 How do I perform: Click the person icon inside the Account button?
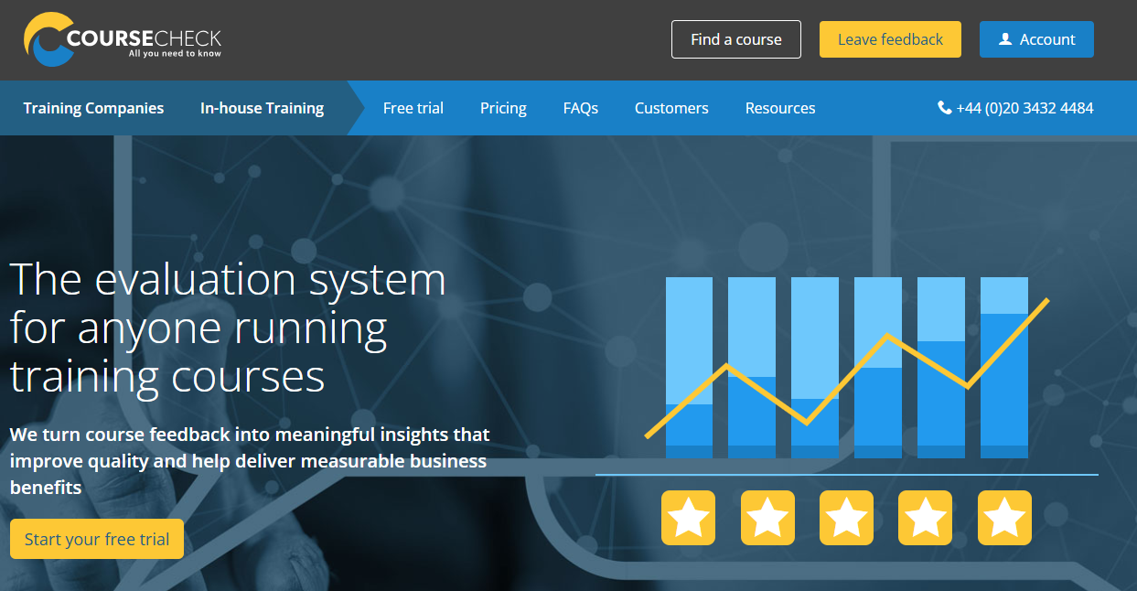1004,38
